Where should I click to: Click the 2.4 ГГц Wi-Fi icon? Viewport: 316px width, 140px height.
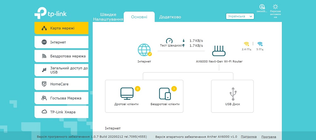coord(246,44)
